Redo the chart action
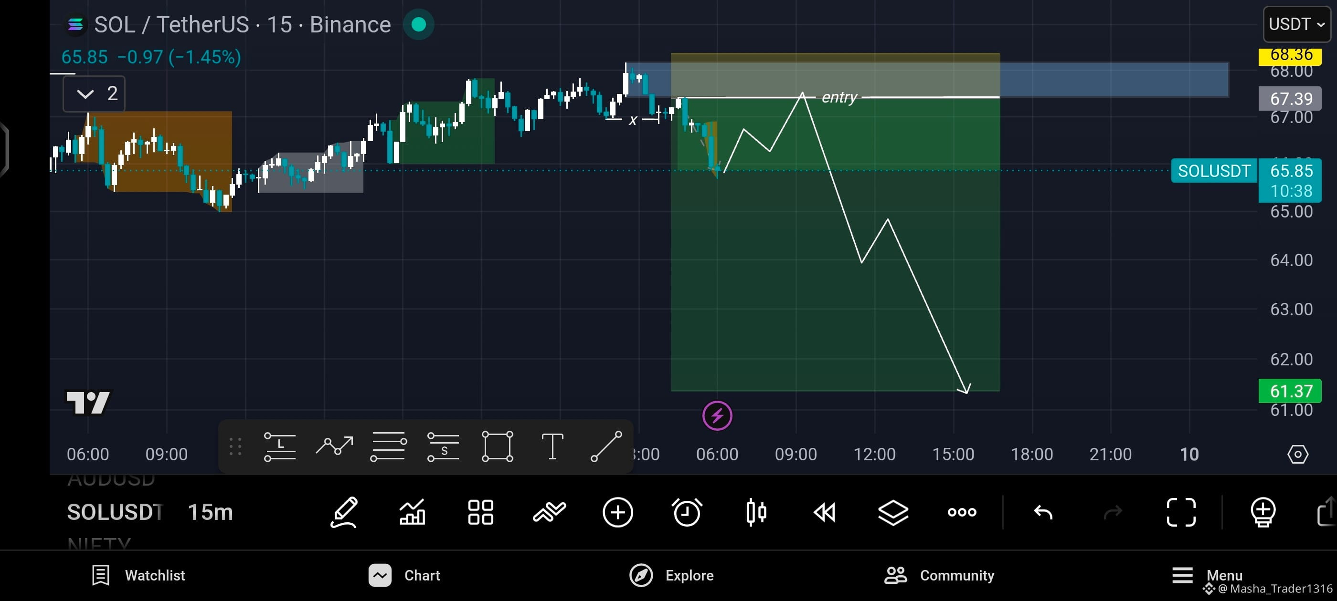The image size is (1337, 601). (x=1112, y=512)
